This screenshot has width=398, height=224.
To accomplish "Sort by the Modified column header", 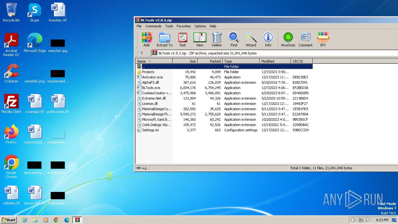I will (x=275, y=61).
